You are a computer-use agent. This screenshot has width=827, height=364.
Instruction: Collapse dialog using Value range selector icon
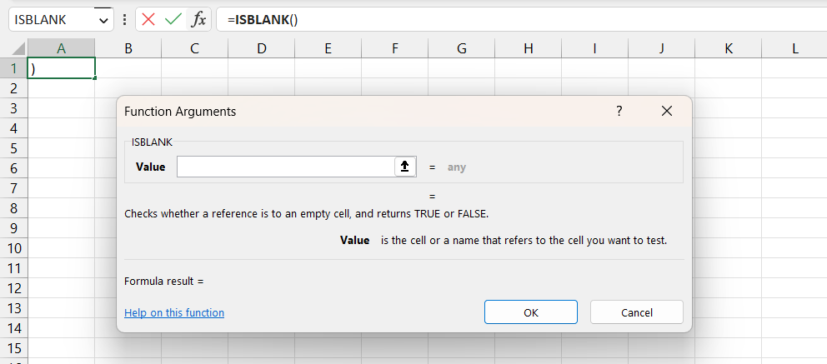404,167
